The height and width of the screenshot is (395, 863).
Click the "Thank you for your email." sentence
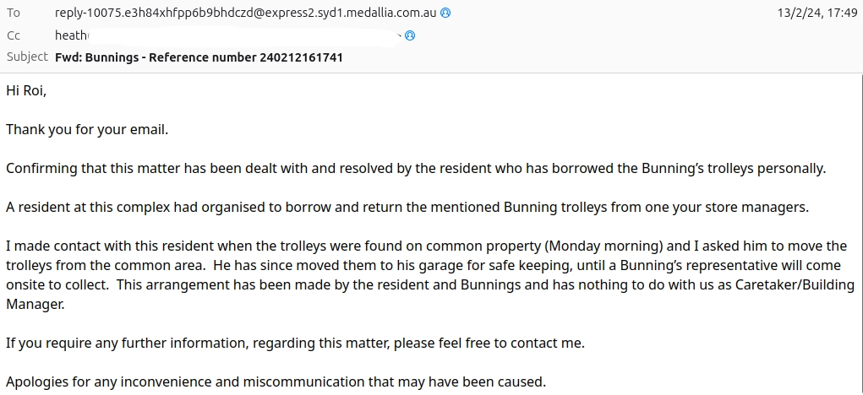[x=87, y=129]
